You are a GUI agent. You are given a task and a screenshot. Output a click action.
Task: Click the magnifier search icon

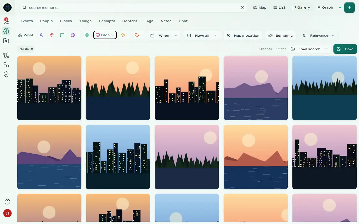coord(24,7)
